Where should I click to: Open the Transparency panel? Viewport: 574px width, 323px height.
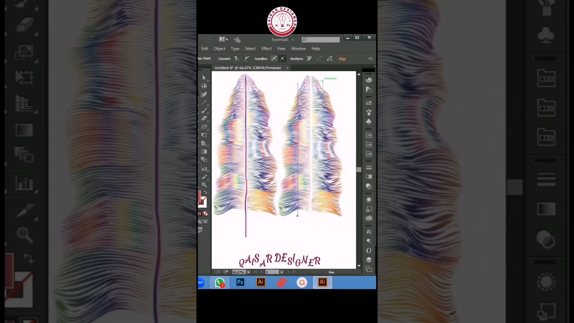point(369,186)
